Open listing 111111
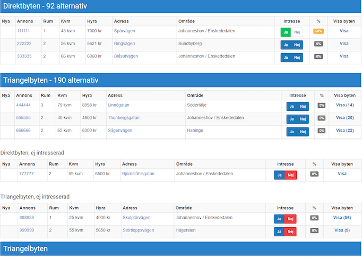The height and width of the screenshot is (258, 362). pos(23,31)
